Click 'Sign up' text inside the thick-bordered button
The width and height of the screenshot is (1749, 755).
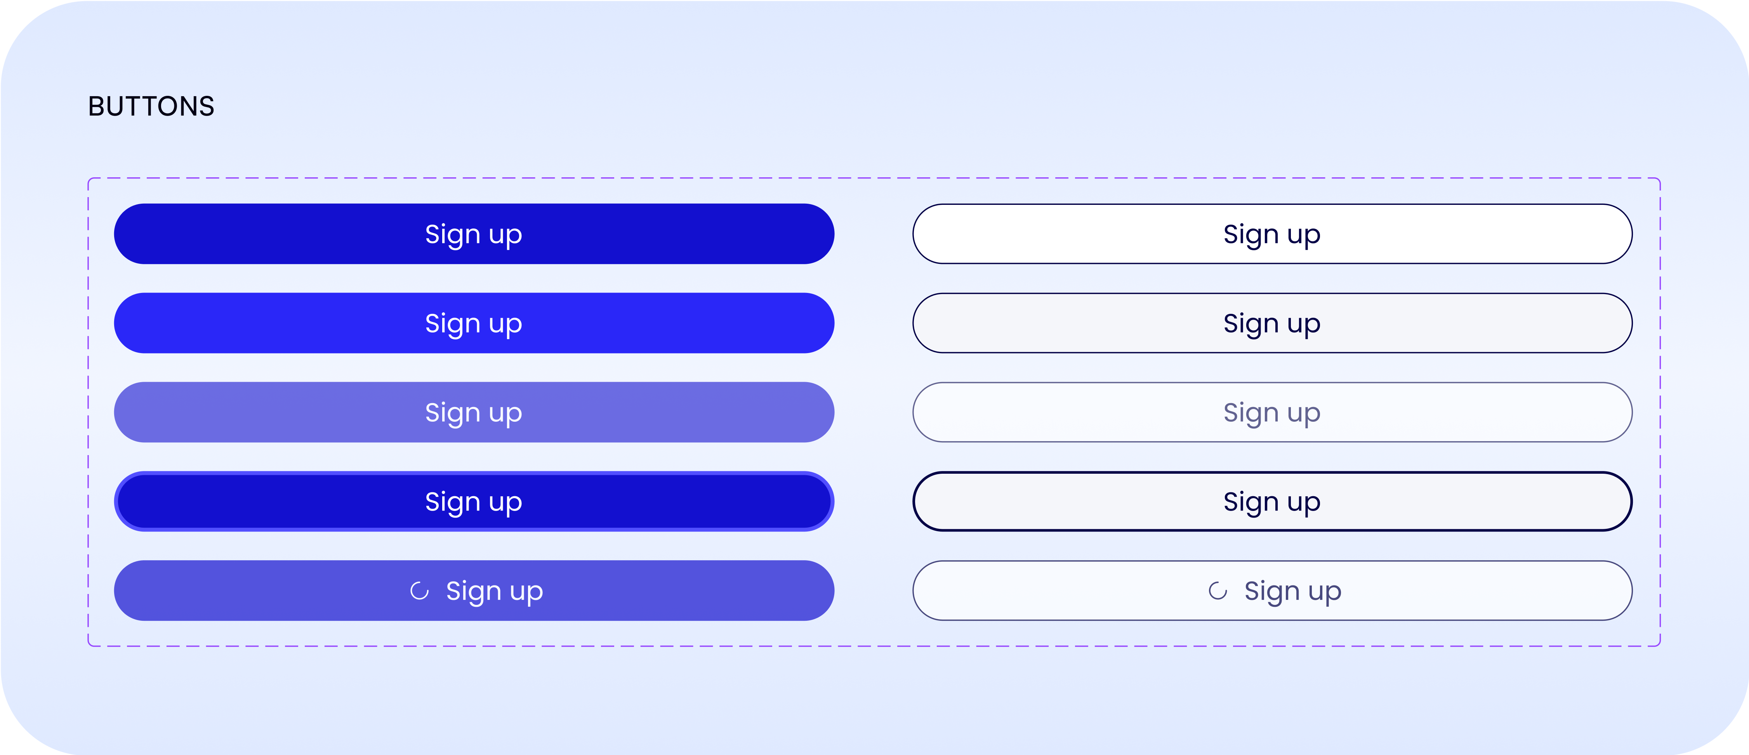coord(1272,502)
